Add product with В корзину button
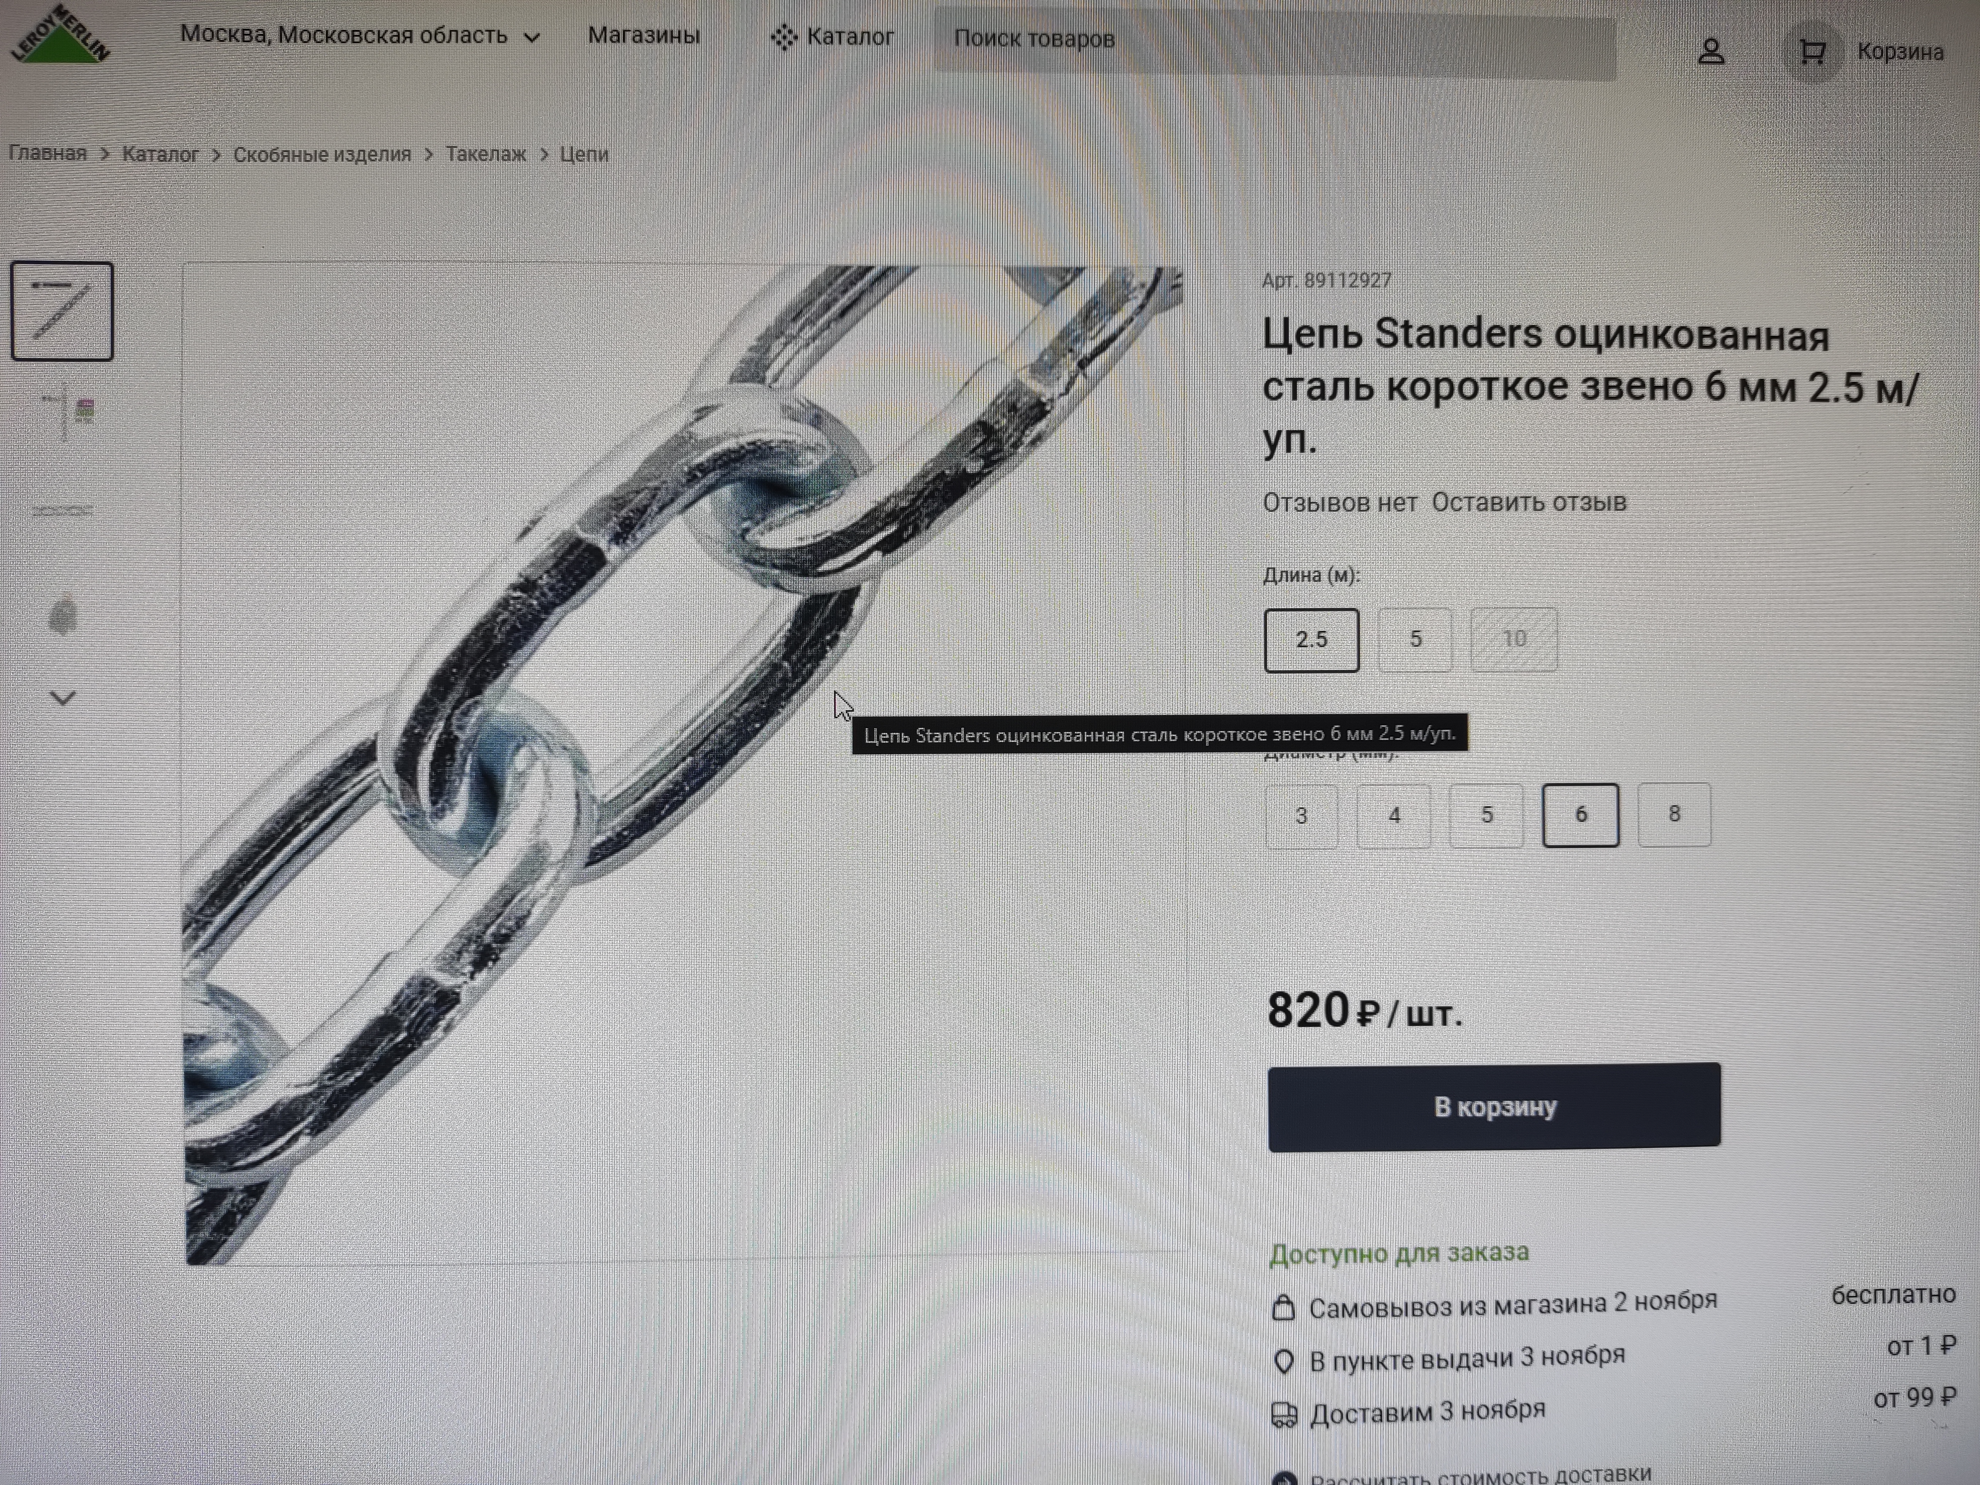 click(1494, 1106)
